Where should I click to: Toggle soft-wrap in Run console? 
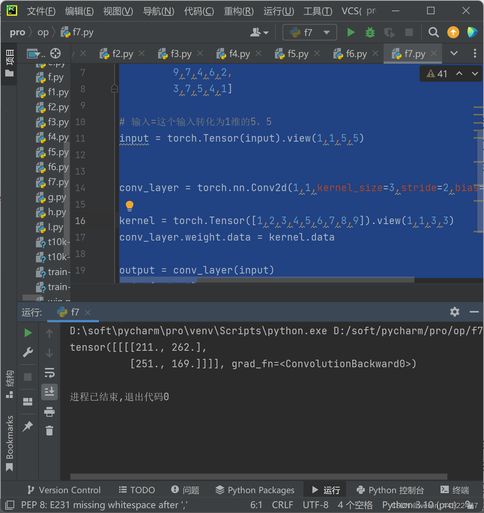tap(49, 373)
